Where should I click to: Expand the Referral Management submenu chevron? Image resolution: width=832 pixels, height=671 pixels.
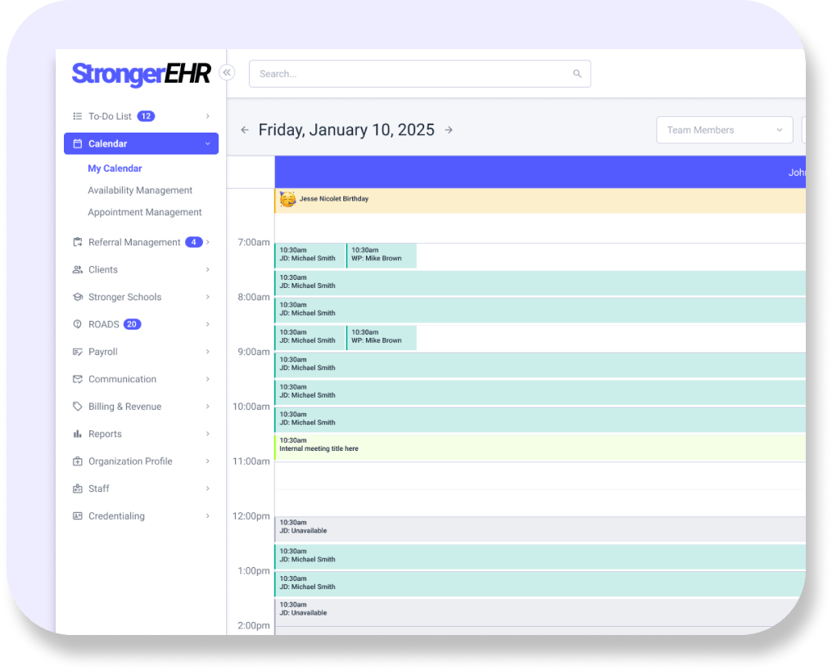pyautogui.click(x=208, y=242)
